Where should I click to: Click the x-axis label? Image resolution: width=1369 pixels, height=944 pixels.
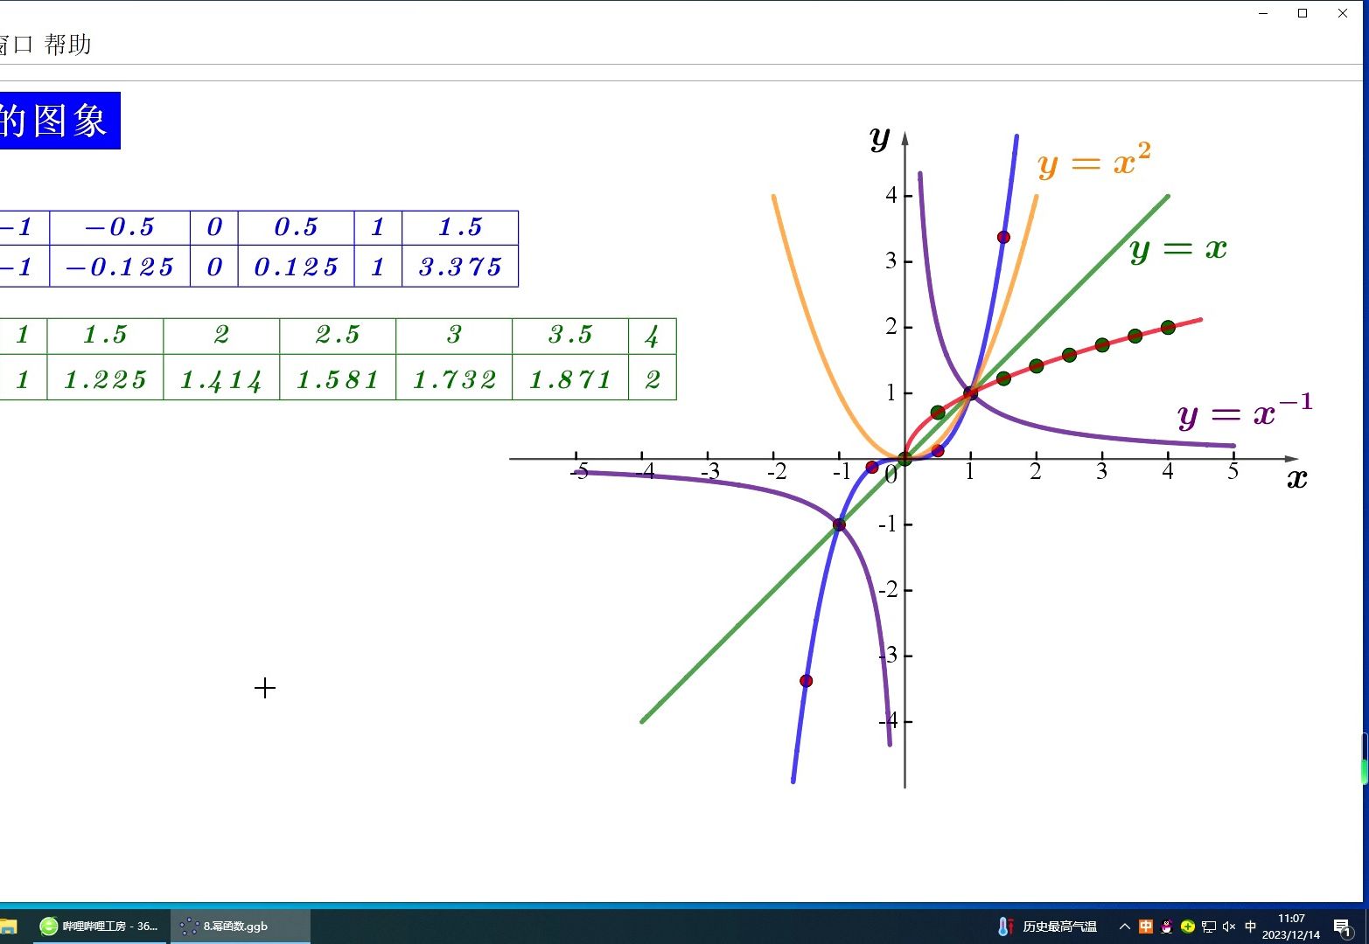[x=1297, y=478]
